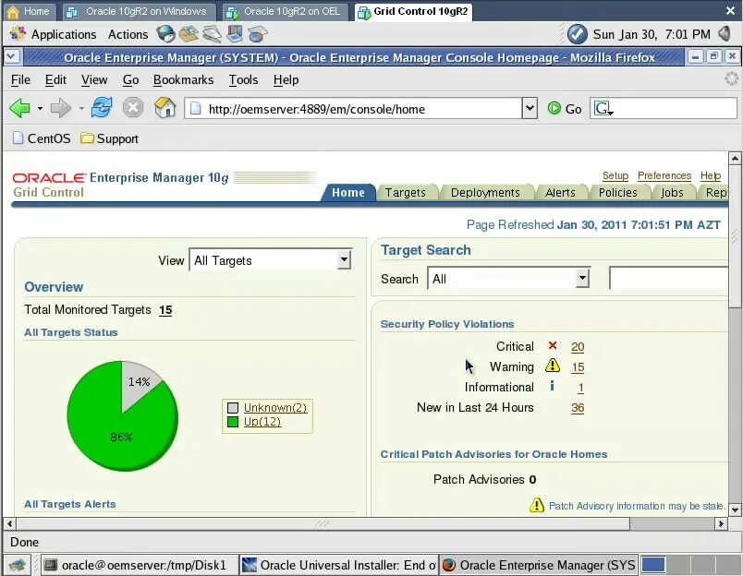Image resolution: width=743 pixels, height=576 pixels.
Task: Open the window menu icon on title bar
Action: pos(12,57)
